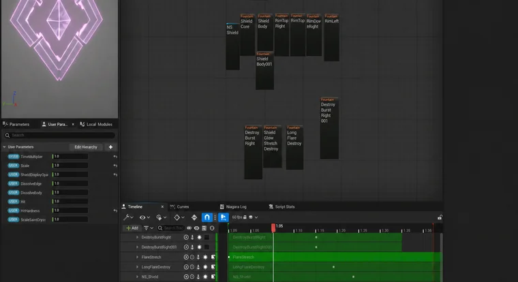Reset ShieldDisplayOpacity to default with arrow
The height and width of the screenshot is (282, 518).
pyautogui.click(x=115, y=174)
